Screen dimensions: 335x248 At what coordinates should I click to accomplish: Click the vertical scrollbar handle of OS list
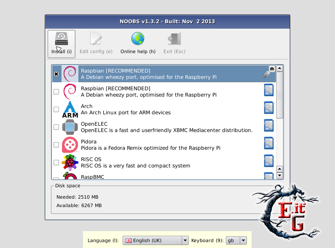(x=280, y=95)
